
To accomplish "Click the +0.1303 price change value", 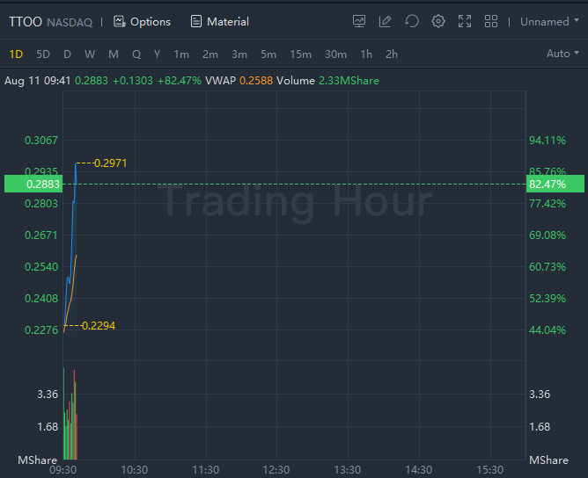I will tap(133, 81).
